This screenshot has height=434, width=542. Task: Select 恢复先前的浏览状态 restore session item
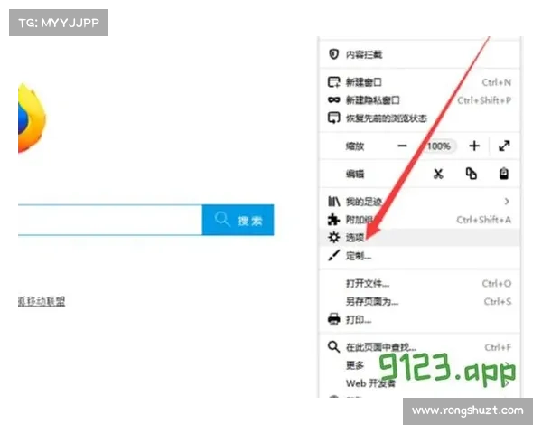tap(419, 118)
